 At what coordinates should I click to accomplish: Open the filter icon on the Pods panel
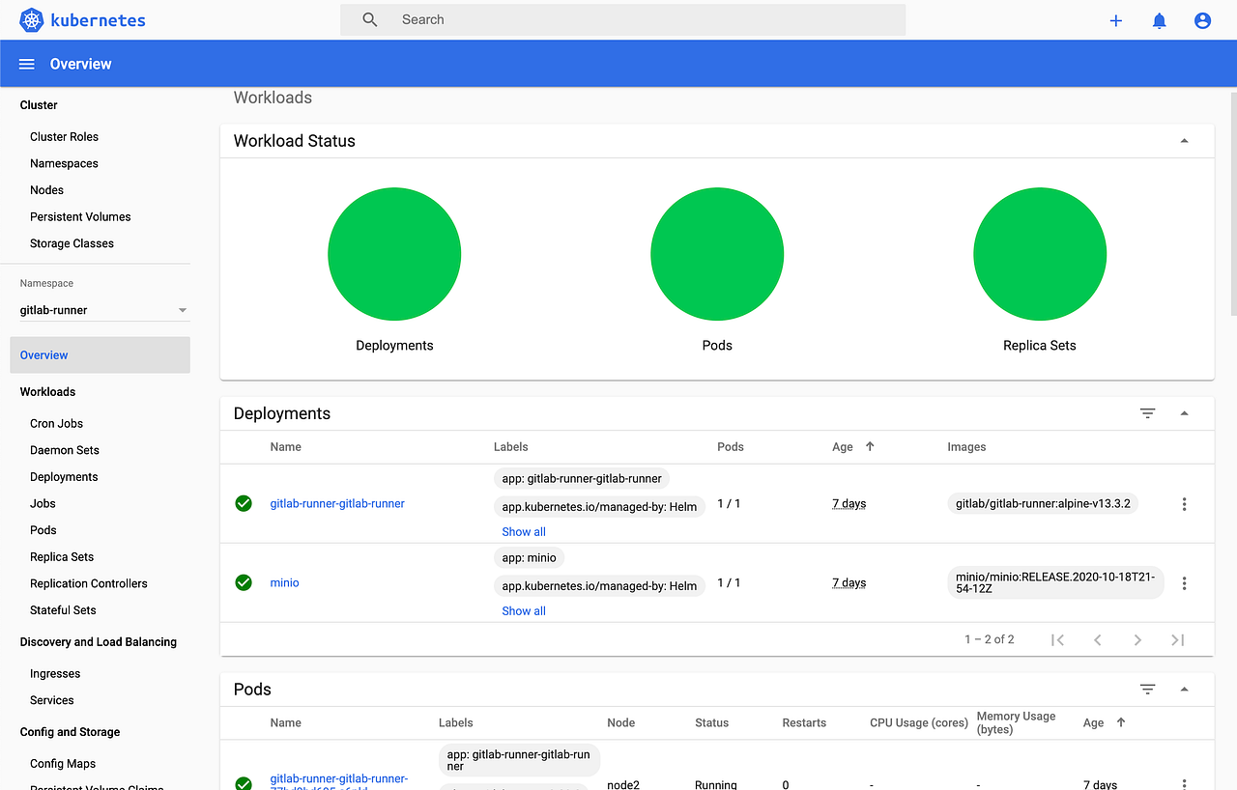tap(1147, 689)
